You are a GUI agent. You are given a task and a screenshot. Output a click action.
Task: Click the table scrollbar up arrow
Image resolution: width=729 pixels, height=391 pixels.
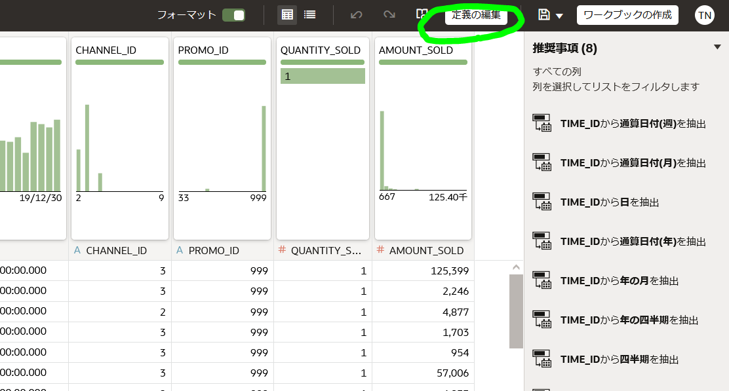click(516, 267)
